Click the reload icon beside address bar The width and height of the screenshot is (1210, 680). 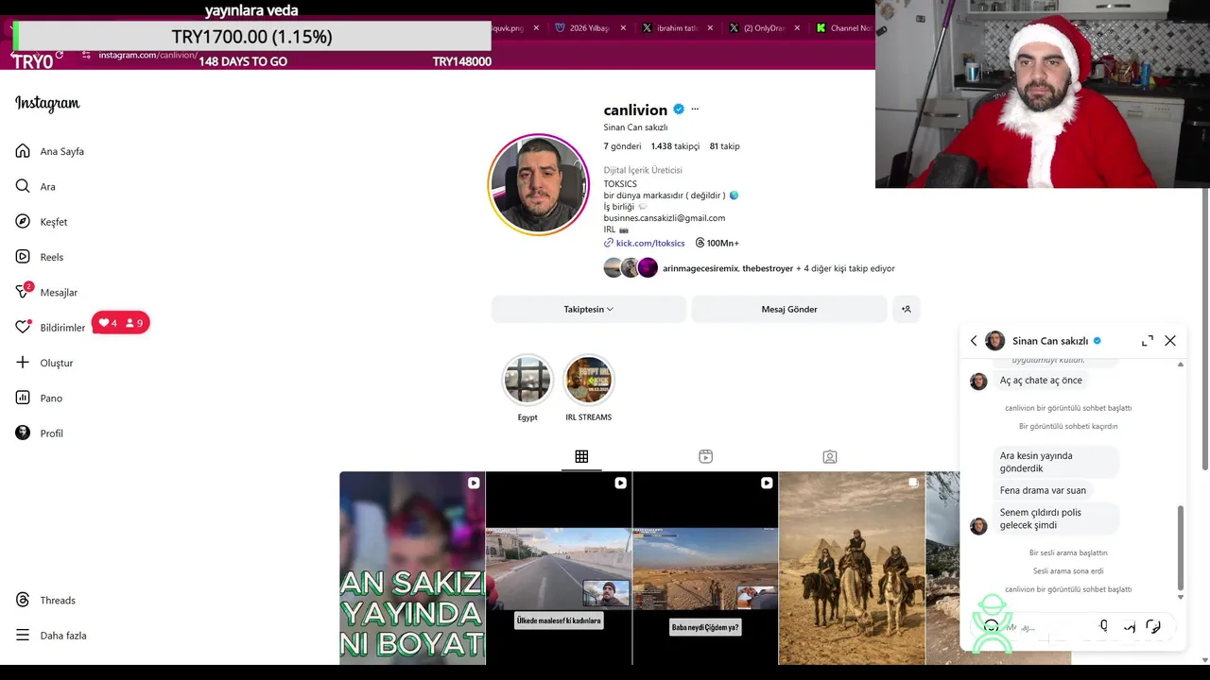click(60, 55)
